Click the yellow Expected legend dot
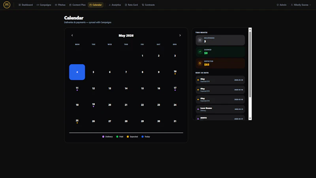316x178 pixels. click(128, 136)
